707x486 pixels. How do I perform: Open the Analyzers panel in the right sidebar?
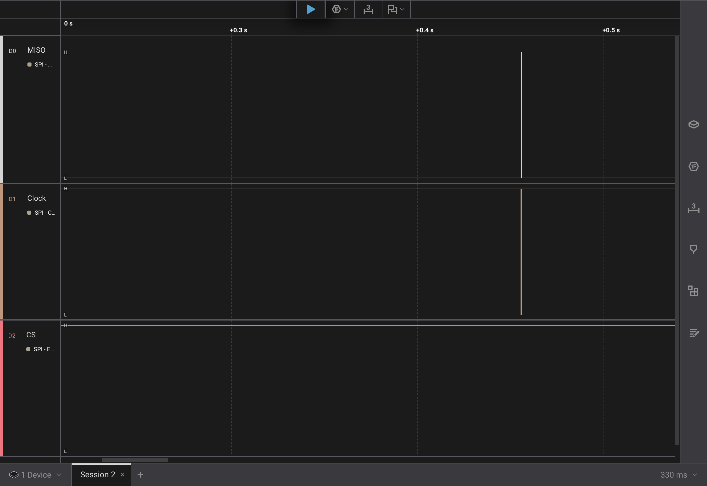[x=694, y=166]
